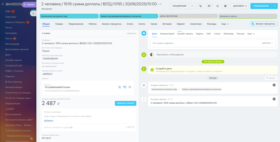This screenshot has height=142, width=280.
Task: Call the contact using the client phone icon
Action: point(119,87)
